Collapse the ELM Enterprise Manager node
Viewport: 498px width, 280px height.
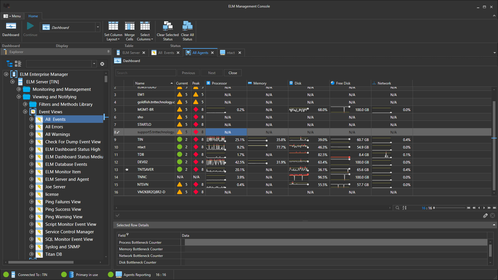click(6, 74)
